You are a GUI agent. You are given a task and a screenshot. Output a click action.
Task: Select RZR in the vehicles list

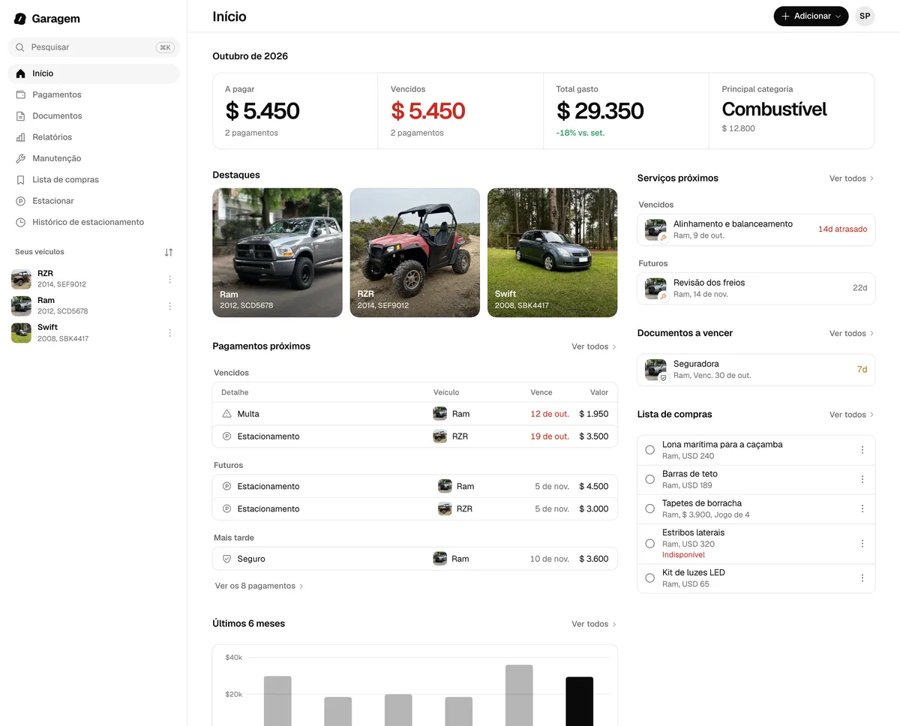(x=94, y=279)
